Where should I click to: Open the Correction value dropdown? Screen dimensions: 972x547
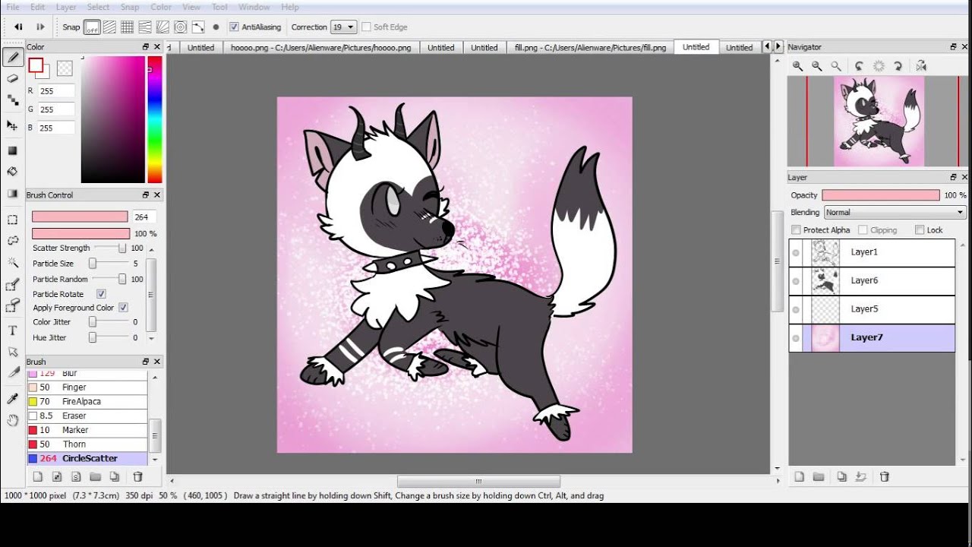tap(343, 27)
